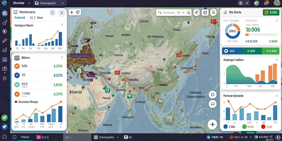Click the blue checkmark badge in the left sidebar
Screen dimensions: 282x141
tap(4, 127)
